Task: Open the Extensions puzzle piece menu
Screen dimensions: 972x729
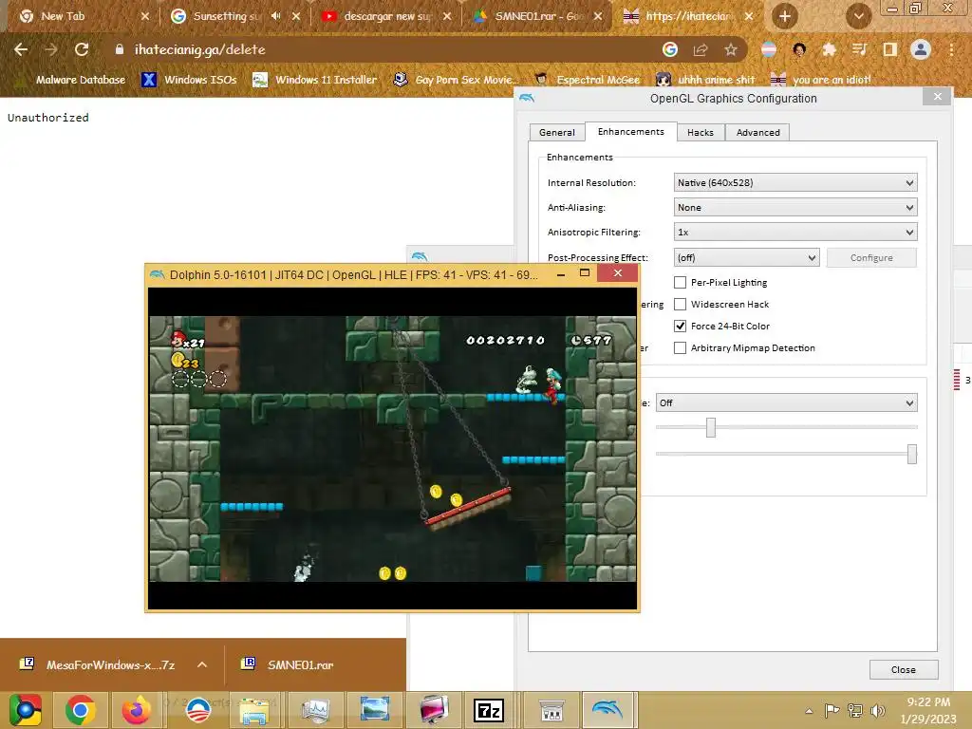Action: pyautogui.click(x=829, y=49)
